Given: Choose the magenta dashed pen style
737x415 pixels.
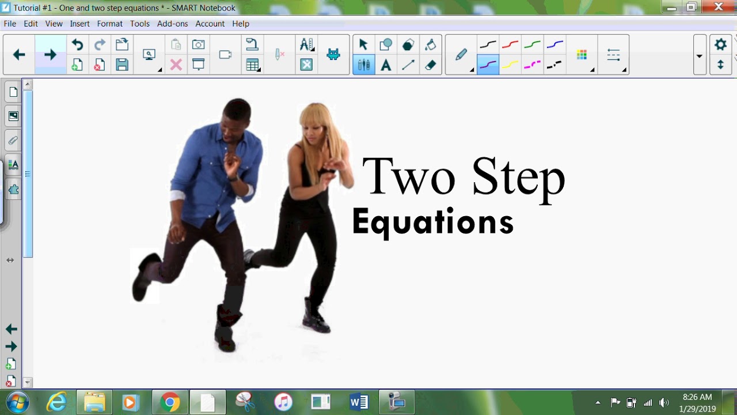Looking at the screenshot, I should coord(533,65).
